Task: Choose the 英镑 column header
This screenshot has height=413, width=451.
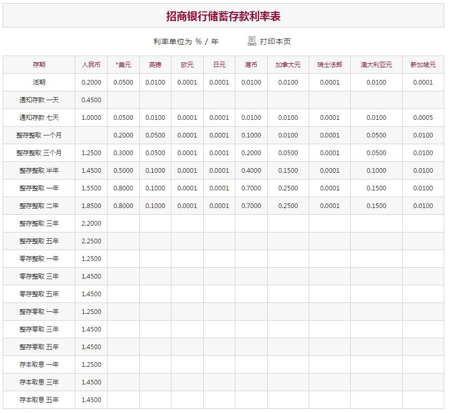Action: tap(155, 65)
